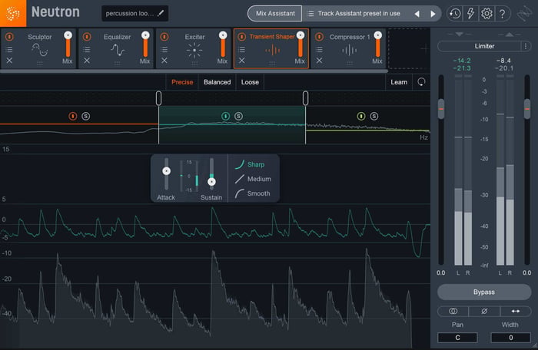538x350 pixels.
Task: Add a module in the empty slot
Action: (x=409, y=48)
